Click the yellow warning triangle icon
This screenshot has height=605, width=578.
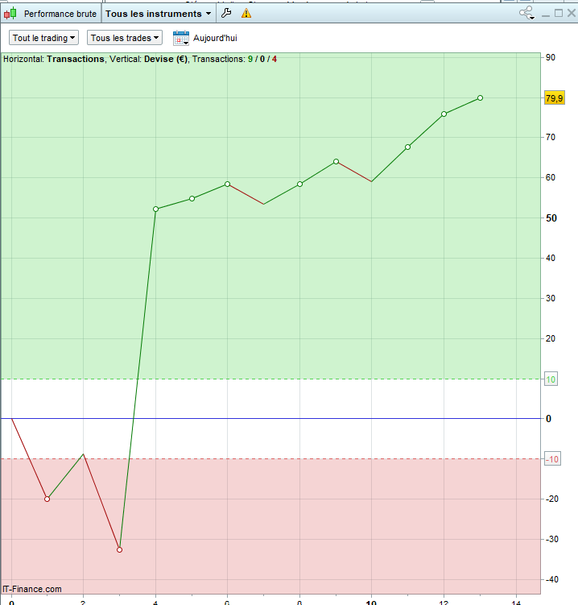246,14
